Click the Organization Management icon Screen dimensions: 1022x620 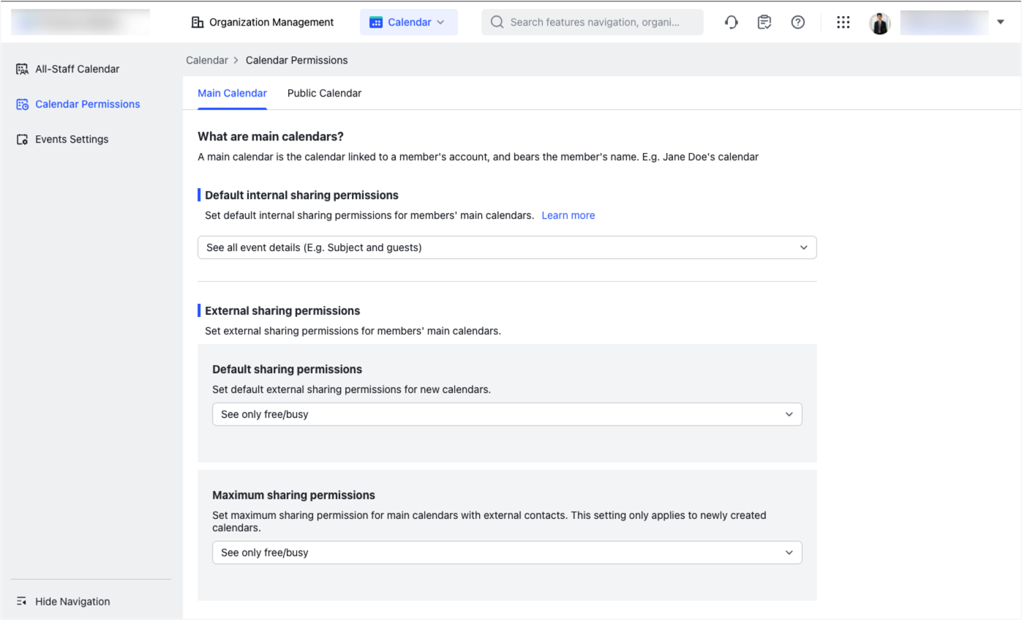[x=198, y=22]
